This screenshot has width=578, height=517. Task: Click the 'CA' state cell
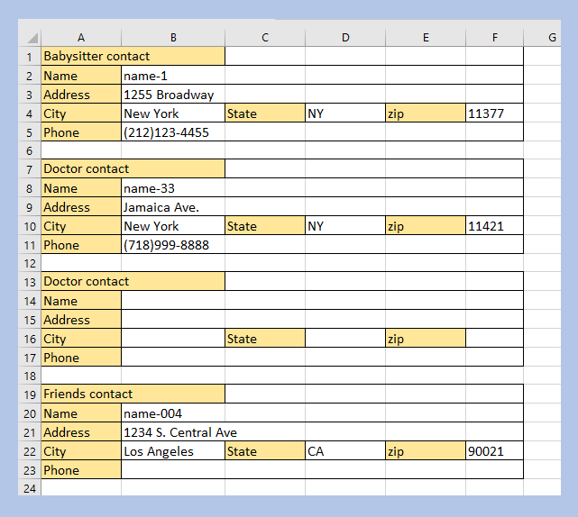click(345, 450)
